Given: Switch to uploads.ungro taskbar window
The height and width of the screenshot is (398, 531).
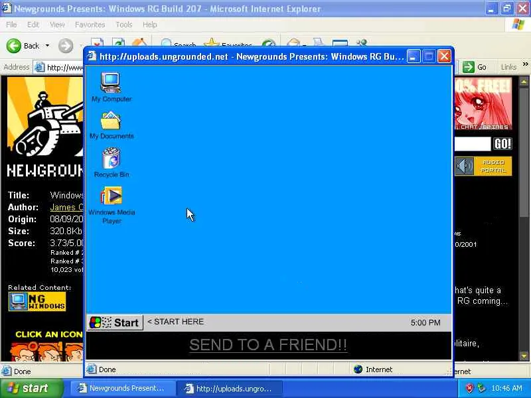Looking at the screenshot, I should click(230, 388).
